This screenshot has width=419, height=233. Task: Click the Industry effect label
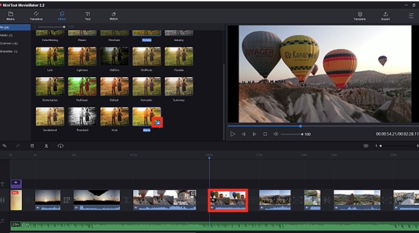pyautogui.click(x=179, y=40)
